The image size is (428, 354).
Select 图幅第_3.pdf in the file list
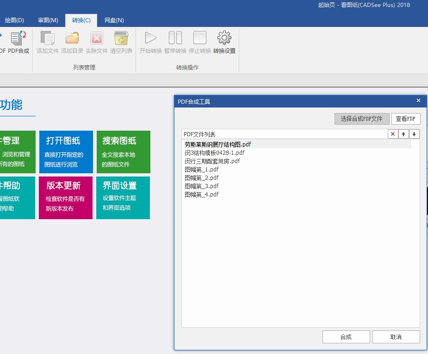coord(202,186)
